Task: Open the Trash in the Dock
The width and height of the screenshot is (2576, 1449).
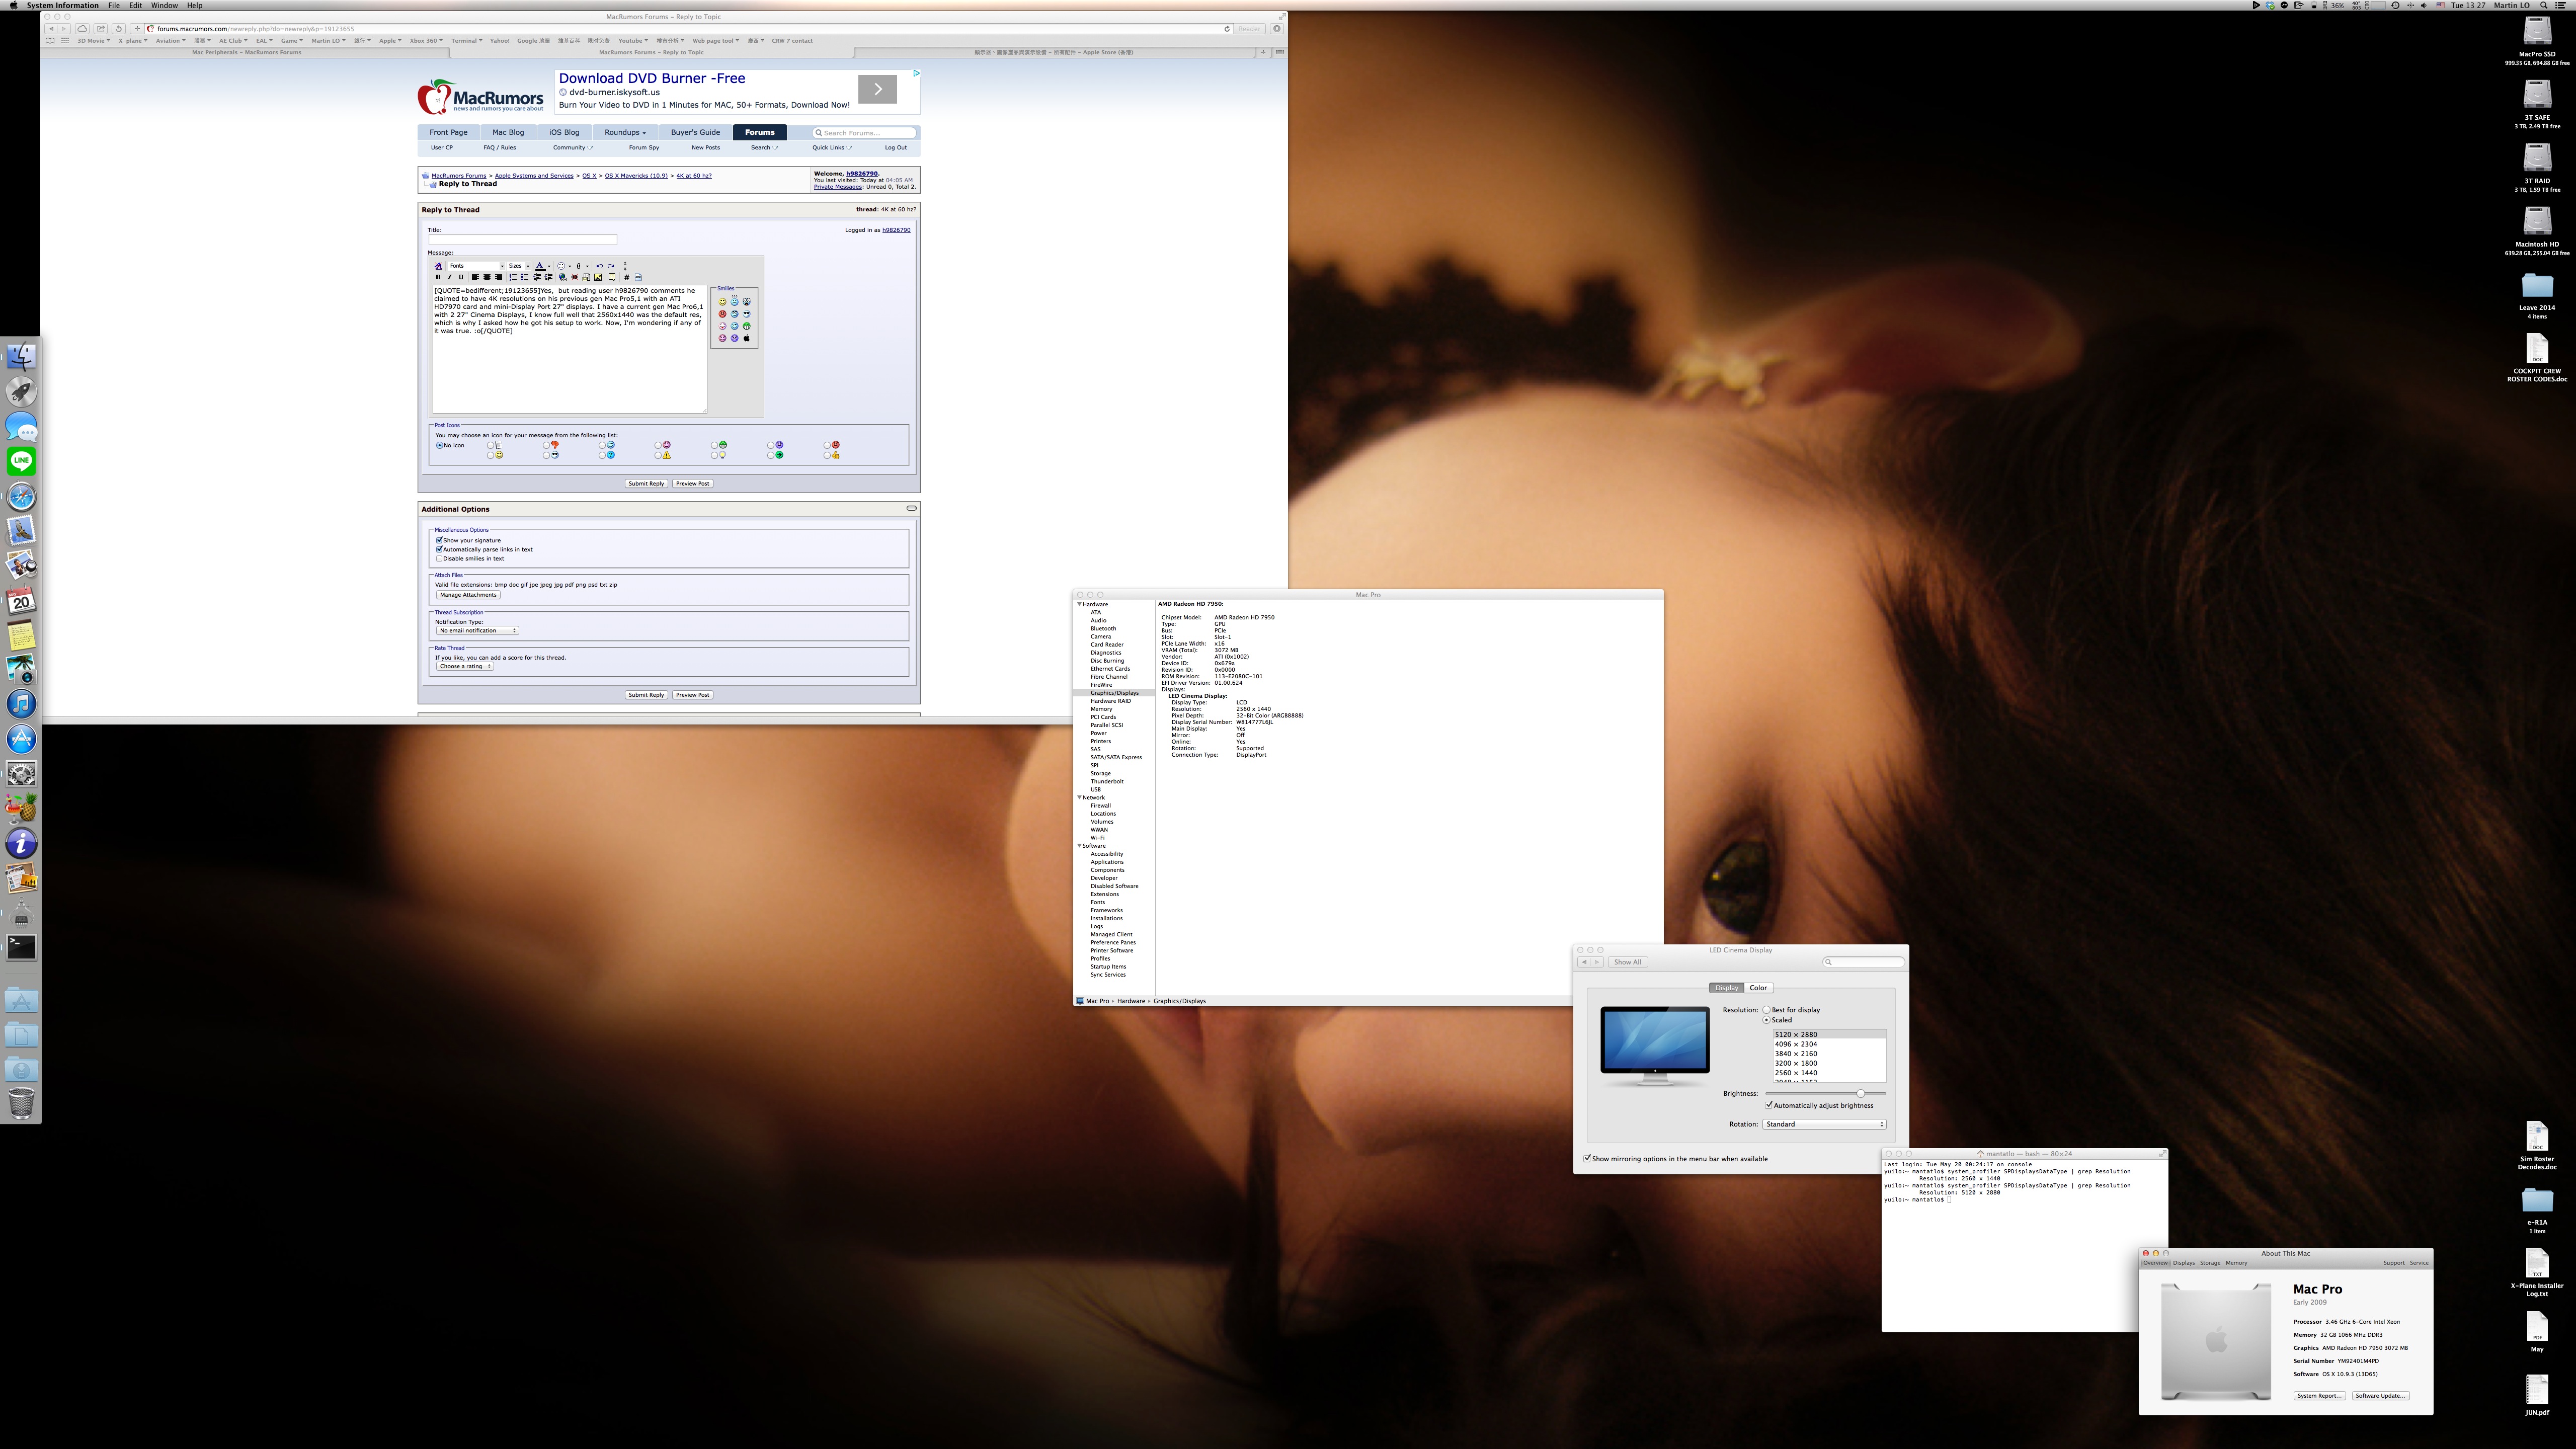Action: [x=21, y=1103]
